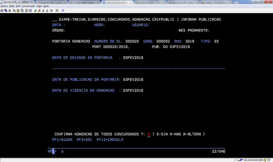
Task: Click the DATA DE EMISSAO DA PORTARIA date value
Action: point(133,58)
